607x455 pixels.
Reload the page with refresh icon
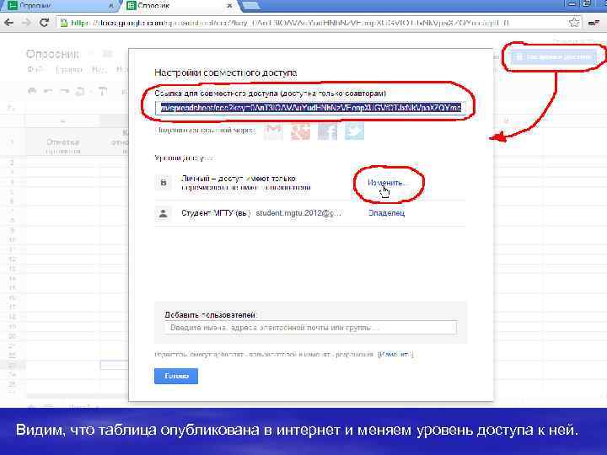[x=44, y=23]
